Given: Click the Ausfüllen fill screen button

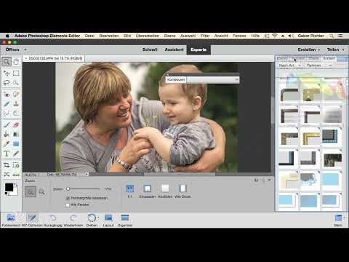Looking at the screenshot, I should click(165, 191).
